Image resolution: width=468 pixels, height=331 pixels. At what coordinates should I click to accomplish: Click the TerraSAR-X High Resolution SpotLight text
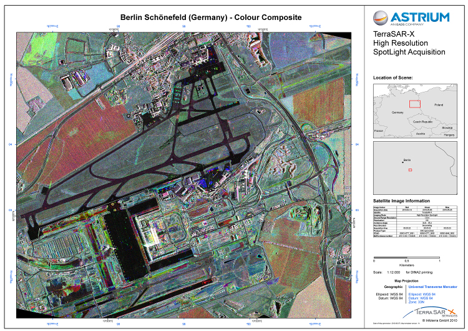click(409, 43)
